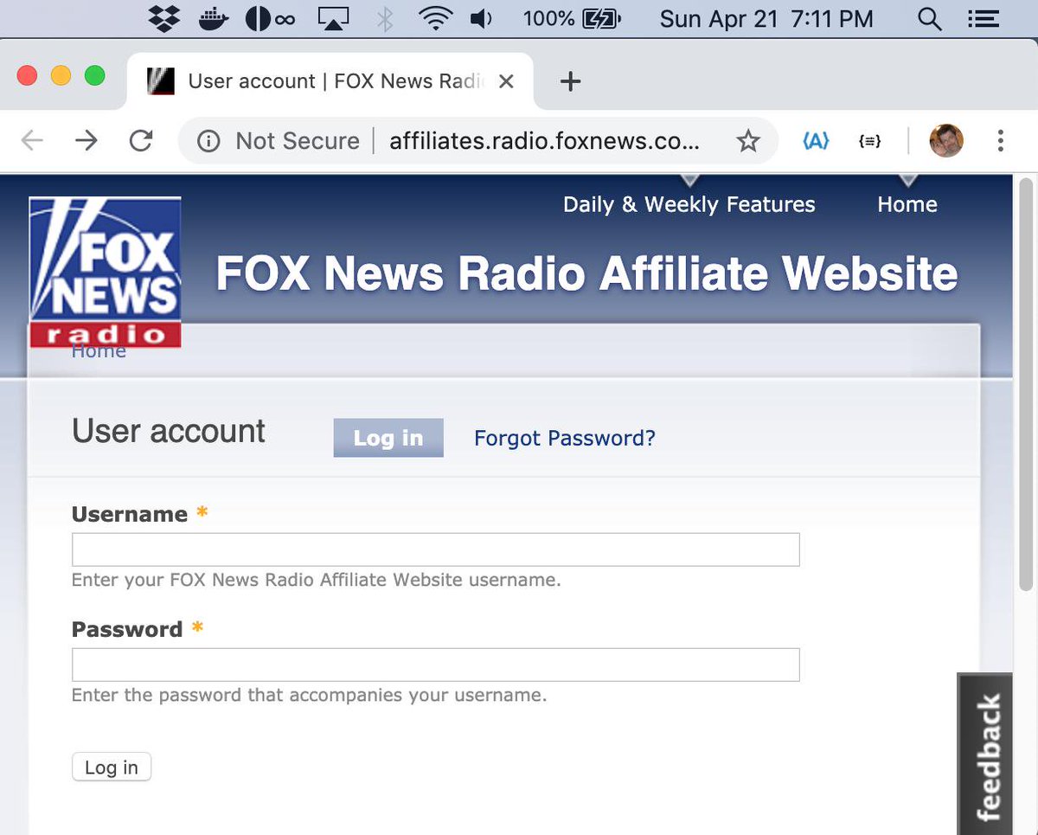Image resolution: width=1038 pixels, height=835 pixels.
Task: Open the feedback side tab
Action: click(x=985, y=754)
